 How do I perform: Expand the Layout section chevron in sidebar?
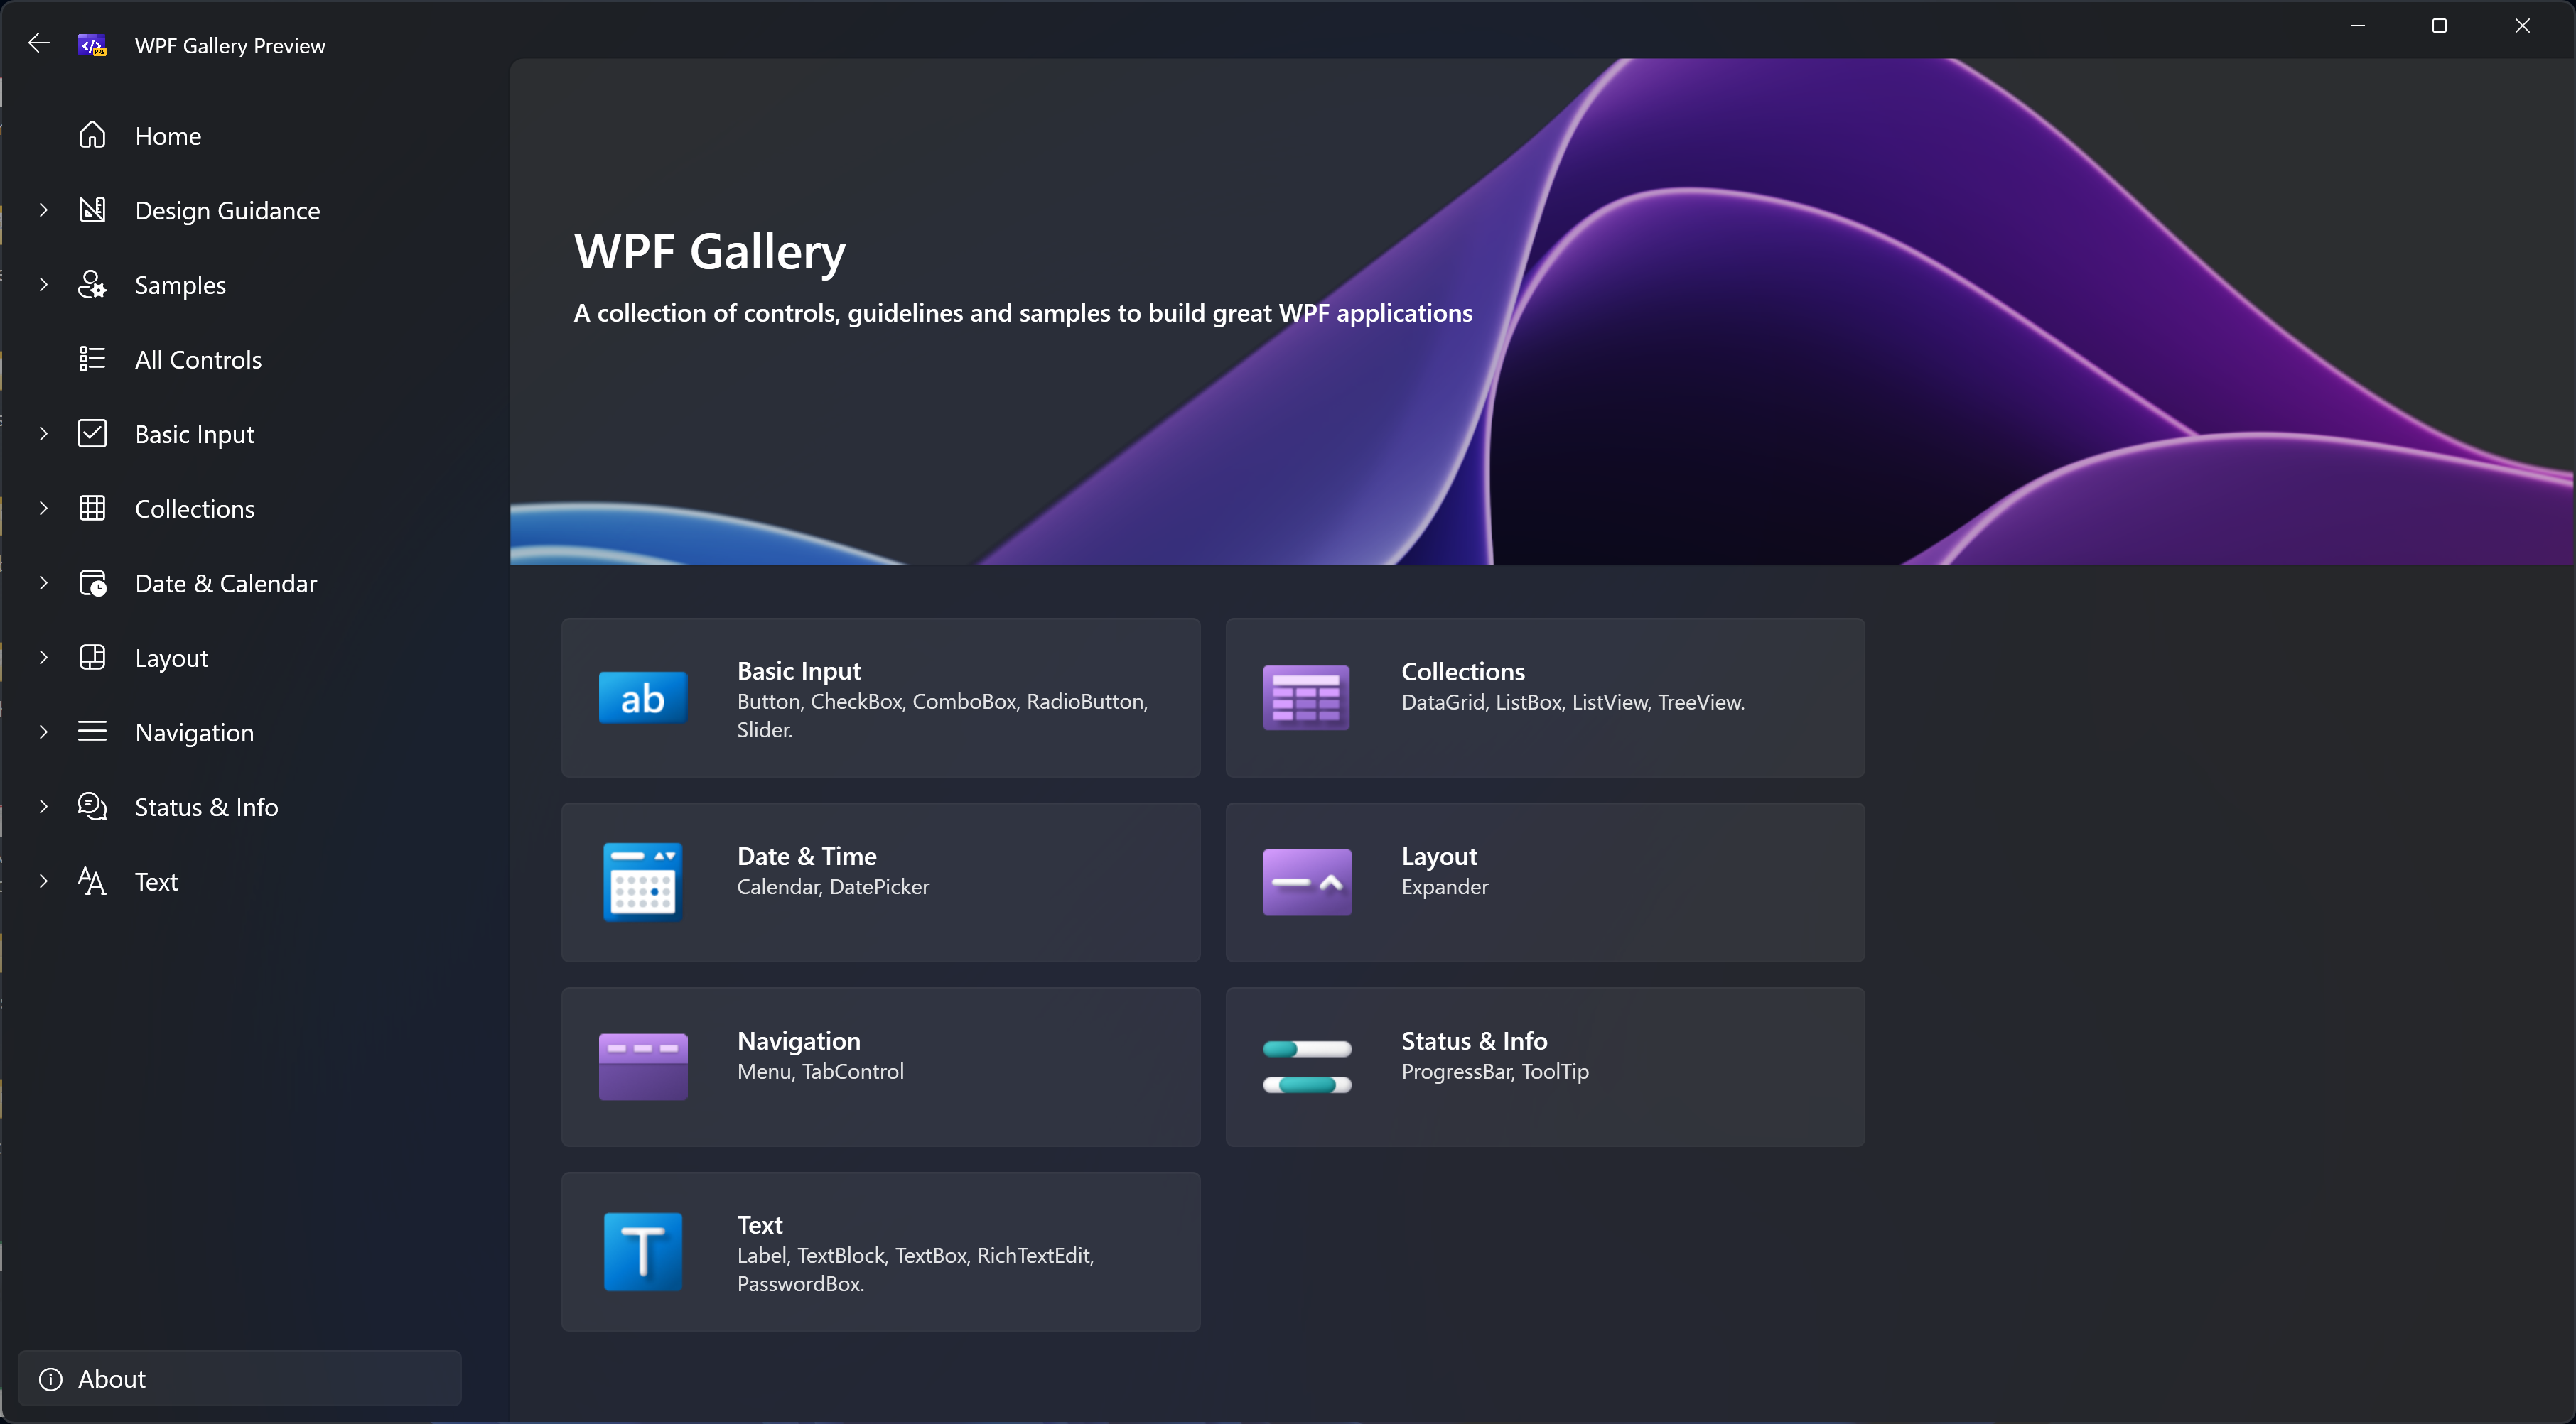pos(43,658)
